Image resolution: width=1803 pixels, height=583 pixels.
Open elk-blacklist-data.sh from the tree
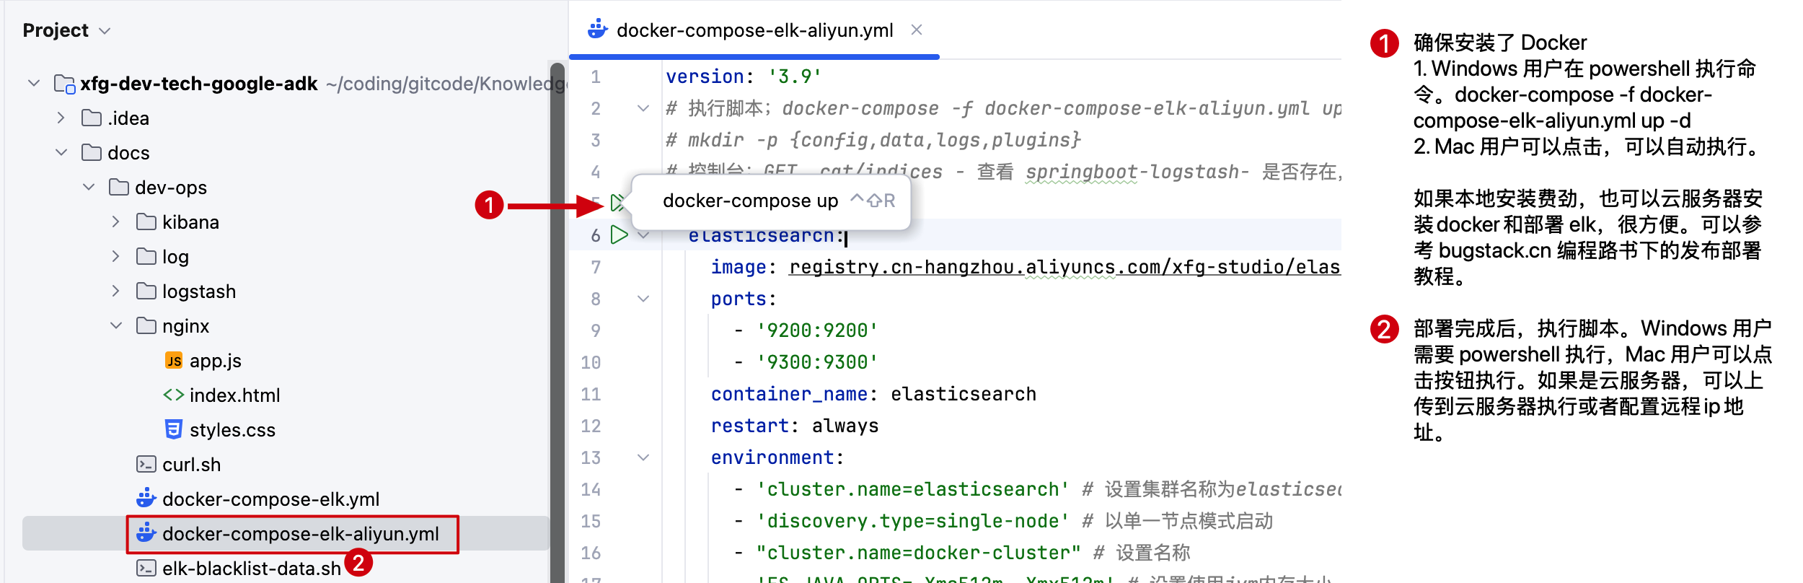tap(251, 569)
